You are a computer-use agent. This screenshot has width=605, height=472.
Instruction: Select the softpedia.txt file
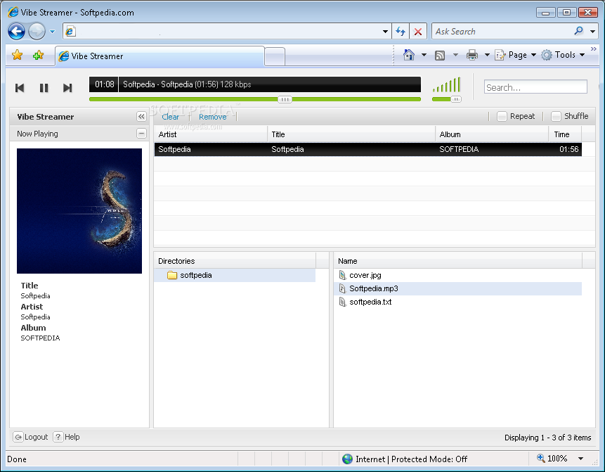point(458,302)
